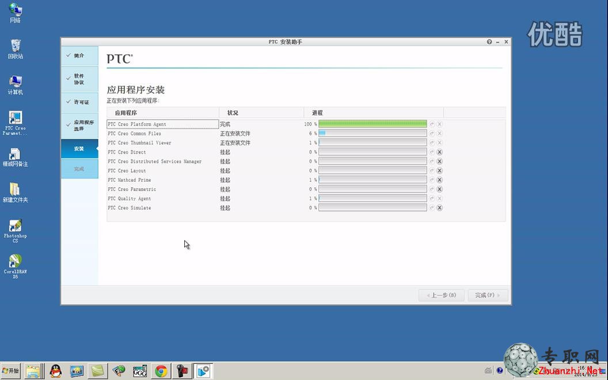Click the installer window title bar
Screen dimensions: 608x380
[286, 42]
